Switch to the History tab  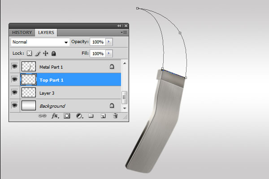[x=22, y=32]
